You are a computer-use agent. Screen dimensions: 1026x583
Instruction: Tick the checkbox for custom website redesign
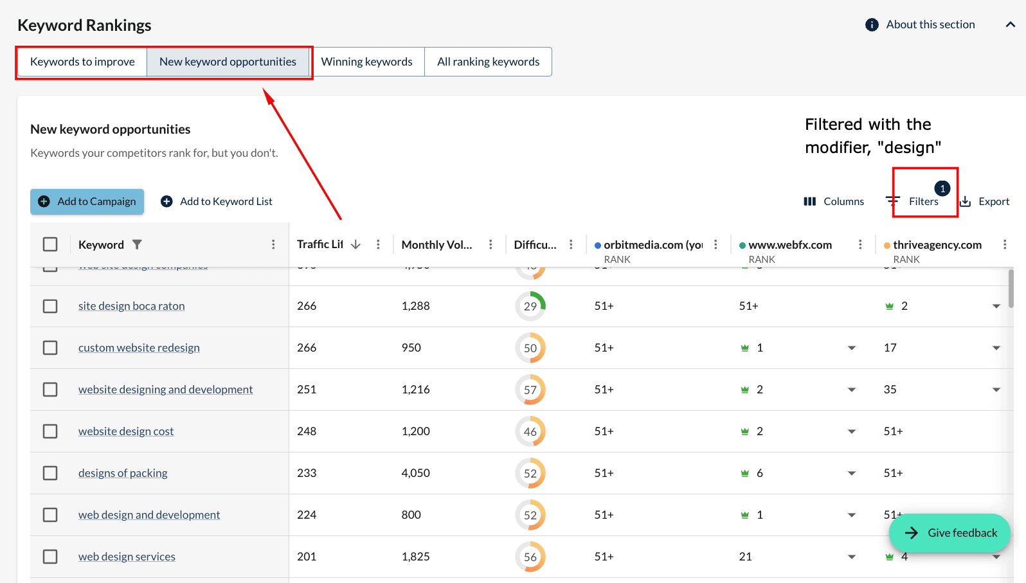tap(50, 348)
